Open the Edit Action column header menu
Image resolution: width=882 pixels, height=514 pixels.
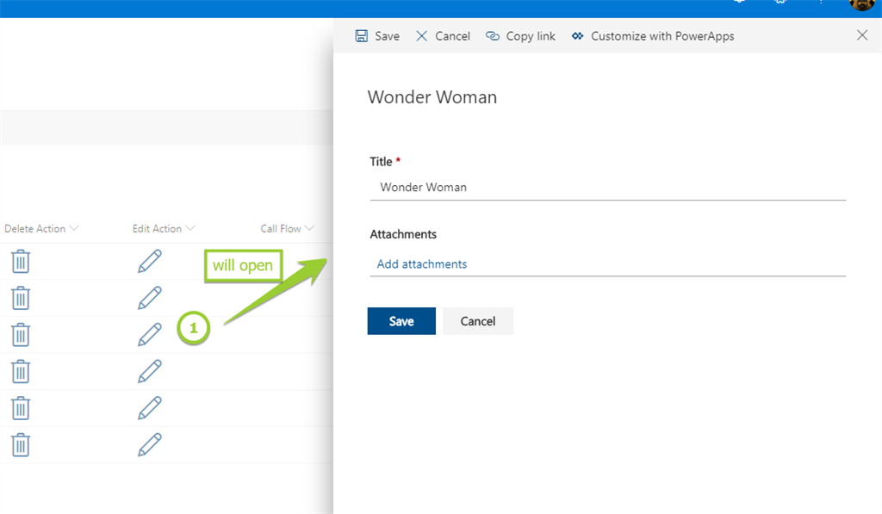coord(189,229)
